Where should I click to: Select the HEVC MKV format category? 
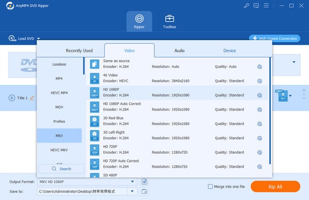59,150
